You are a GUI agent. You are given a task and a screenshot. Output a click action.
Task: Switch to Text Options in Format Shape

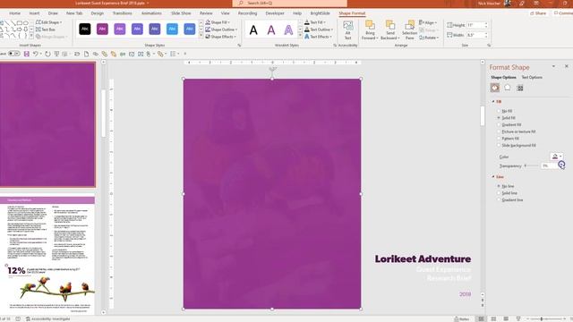[x=532, y=78]
